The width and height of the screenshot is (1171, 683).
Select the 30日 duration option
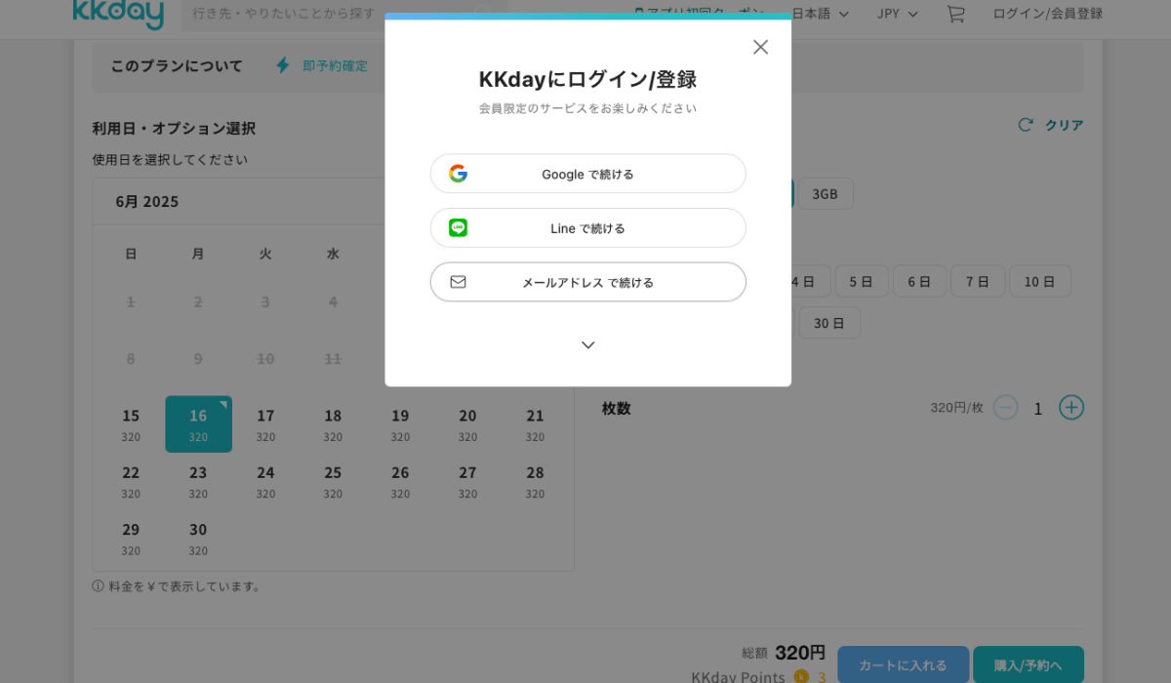(x=829, y=323)
